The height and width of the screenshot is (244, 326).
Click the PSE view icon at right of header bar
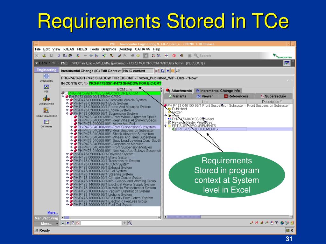pos(287,63)
